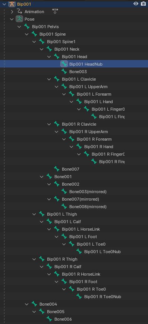Select the Bone003 label
This screenshot has width=148, height=324.
pyautogui.click(x=78, y=72)
